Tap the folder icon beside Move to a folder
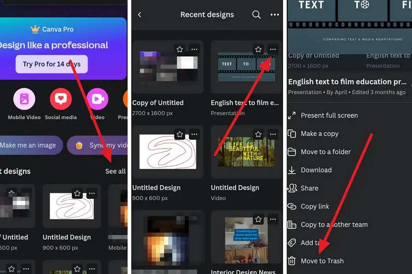Viewport: 412px width, 274px height. point(292,152)
